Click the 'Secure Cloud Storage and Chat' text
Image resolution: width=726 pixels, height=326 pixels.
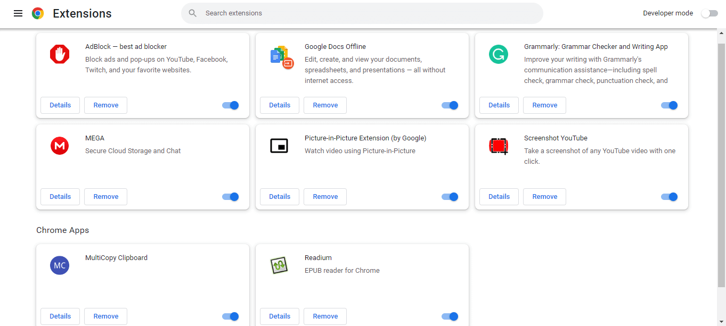pyautogui.click(x=133, y=151)
